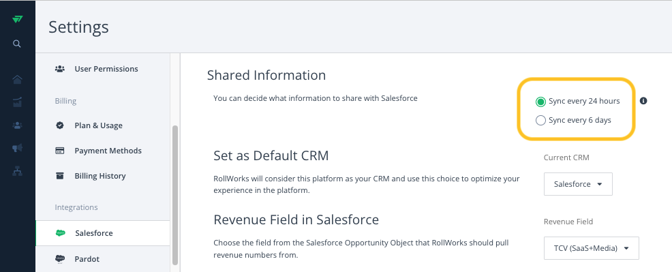Expand the Revenue Field TCV dropdown
Viewport: 672px width, 272px height.
tap(591, 248)
